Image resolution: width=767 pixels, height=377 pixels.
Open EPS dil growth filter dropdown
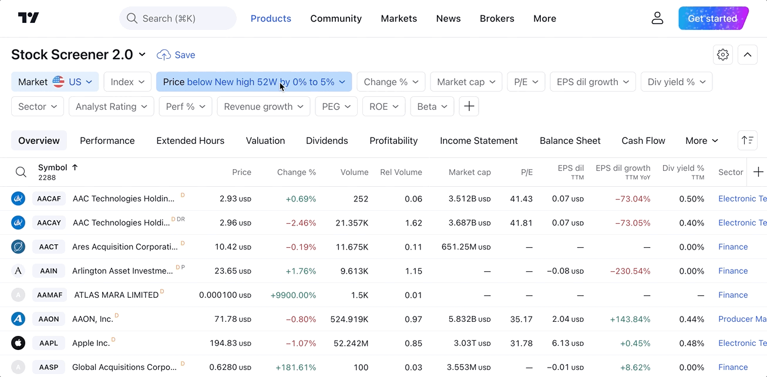593,82
